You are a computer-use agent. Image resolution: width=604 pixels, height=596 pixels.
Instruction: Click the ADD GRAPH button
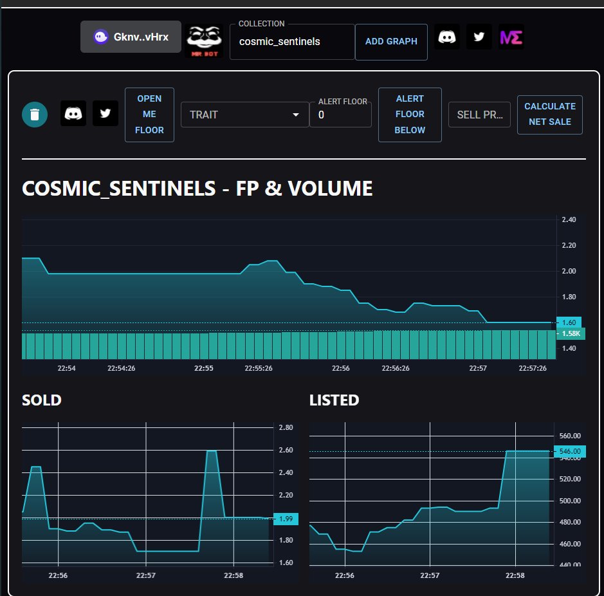(x=391, y=42)
